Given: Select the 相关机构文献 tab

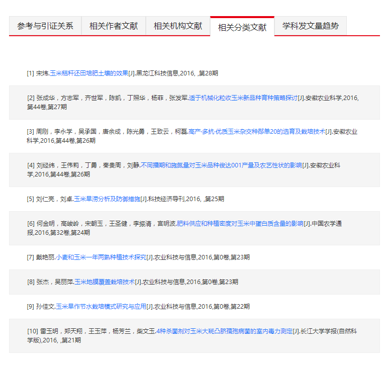Looking at the screenshot, I should [178, 26].
